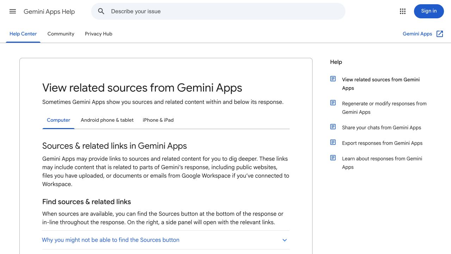The width and height of the screenshot is (451, 254).
Task: Select the Help Center tab
Action: [23, 34]
